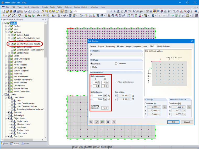Viewport: 199px width, 149px height.
Task: Pick grid origin point with picker icon
Action: [x=164, y=107]
